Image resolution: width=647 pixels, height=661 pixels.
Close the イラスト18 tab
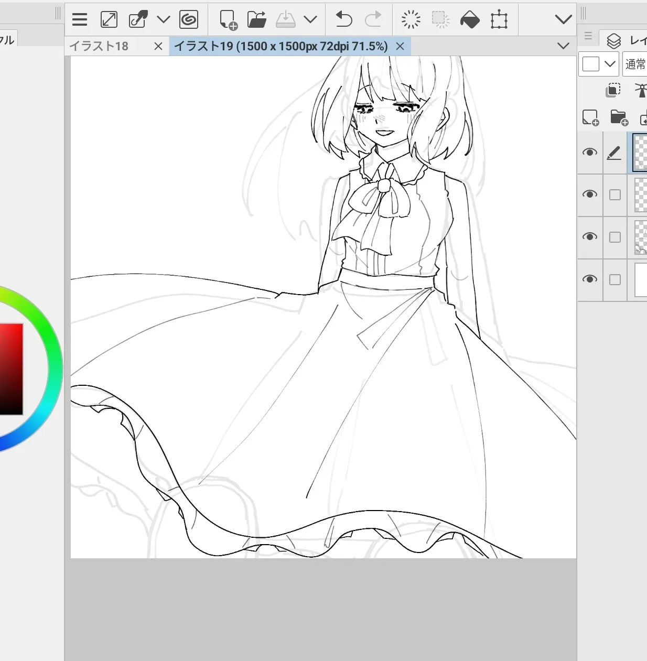click(x=158, y=46)
